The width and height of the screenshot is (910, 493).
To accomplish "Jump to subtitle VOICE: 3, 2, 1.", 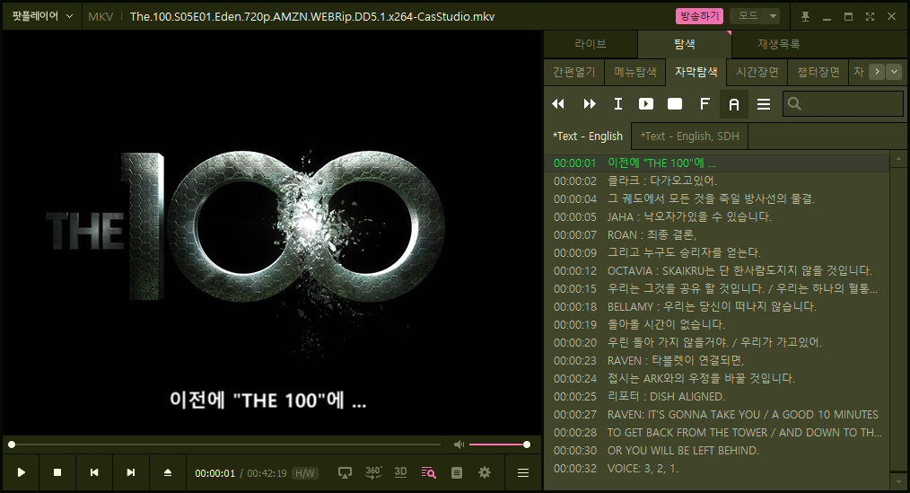I will coord(717,469).
